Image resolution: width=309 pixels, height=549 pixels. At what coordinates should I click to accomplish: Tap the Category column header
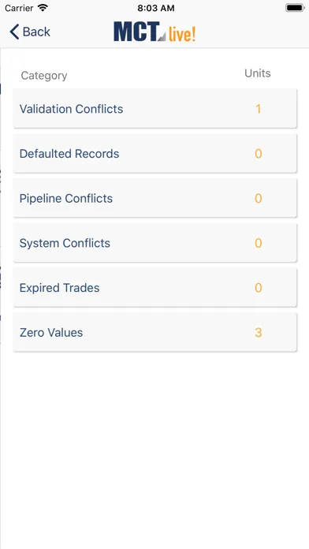tap(44, 76)
